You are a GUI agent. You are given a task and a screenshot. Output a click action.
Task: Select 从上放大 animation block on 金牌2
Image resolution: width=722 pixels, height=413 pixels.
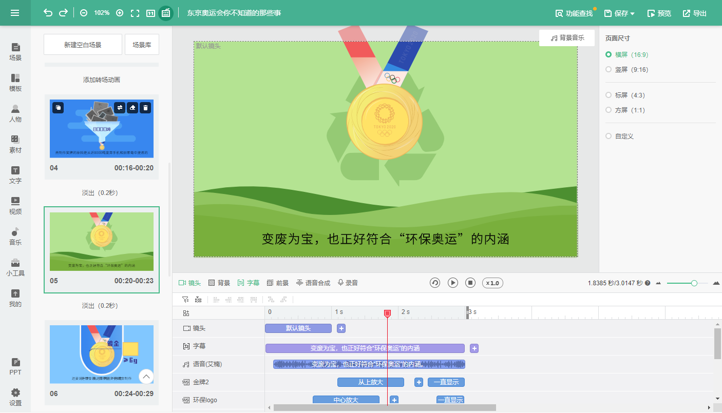[371, 382]
